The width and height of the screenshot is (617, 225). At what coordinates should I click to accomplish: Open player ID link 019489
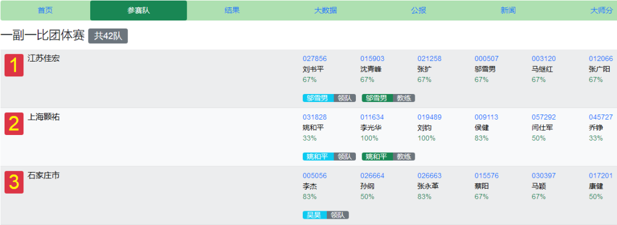click(x=429, y=117)
